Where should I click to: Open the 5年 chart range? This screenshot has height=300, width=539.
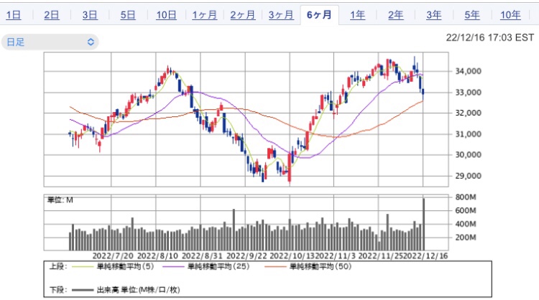click(x=472, y=15)
